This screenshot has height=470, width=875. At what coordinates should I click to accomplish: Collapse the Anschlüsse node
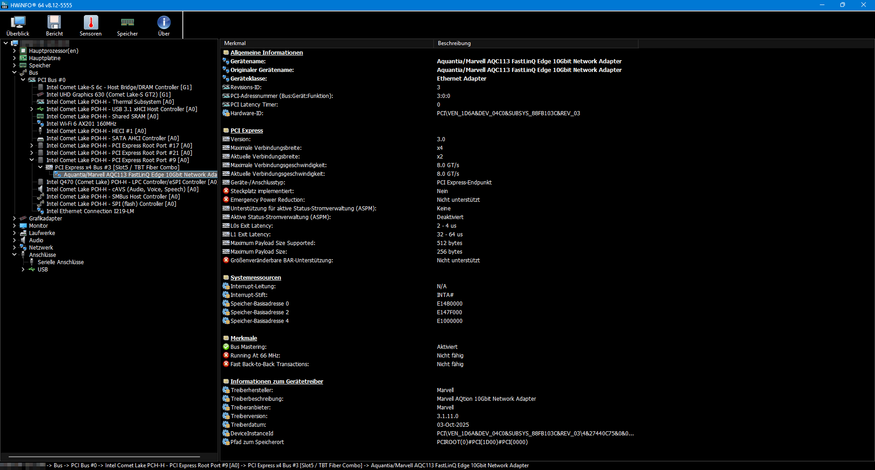tap(14, 255)
